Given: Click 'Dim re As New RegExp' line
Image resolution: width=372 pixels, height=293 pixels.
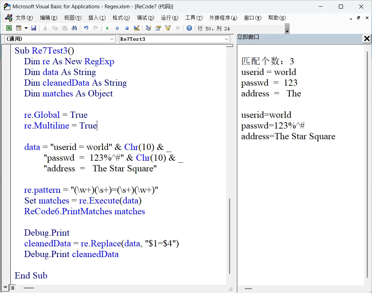Looking at the screenshot, I should coord(69,62).
